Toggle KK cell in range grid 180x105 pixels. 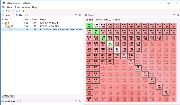(x=96, y=32)
